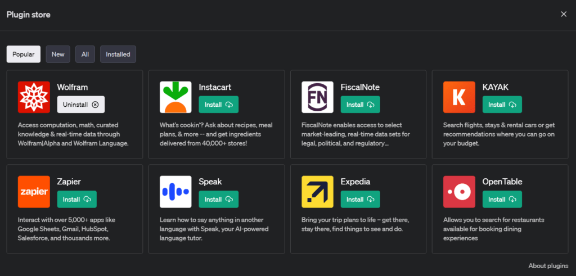Click the Speak waveform logo
This screenshot has height=276, width=576.
tap(175, 192)
